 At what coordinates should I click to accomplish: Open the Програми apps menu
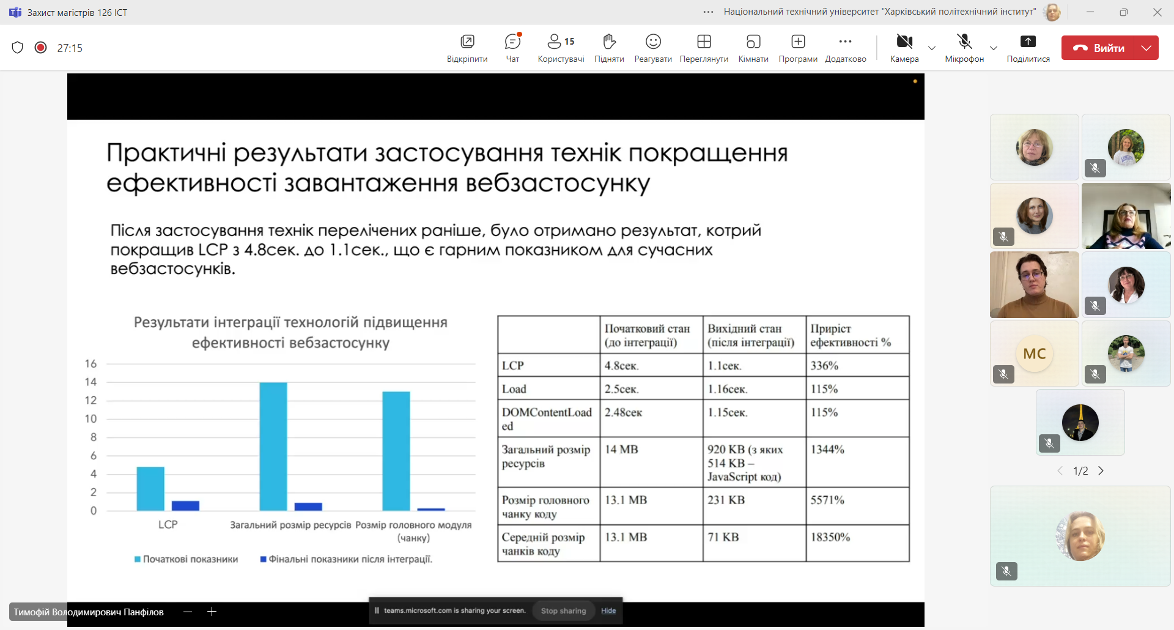(798, 48)
